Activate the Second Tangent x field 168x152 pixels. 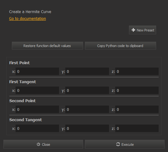(x=37, y=128)
